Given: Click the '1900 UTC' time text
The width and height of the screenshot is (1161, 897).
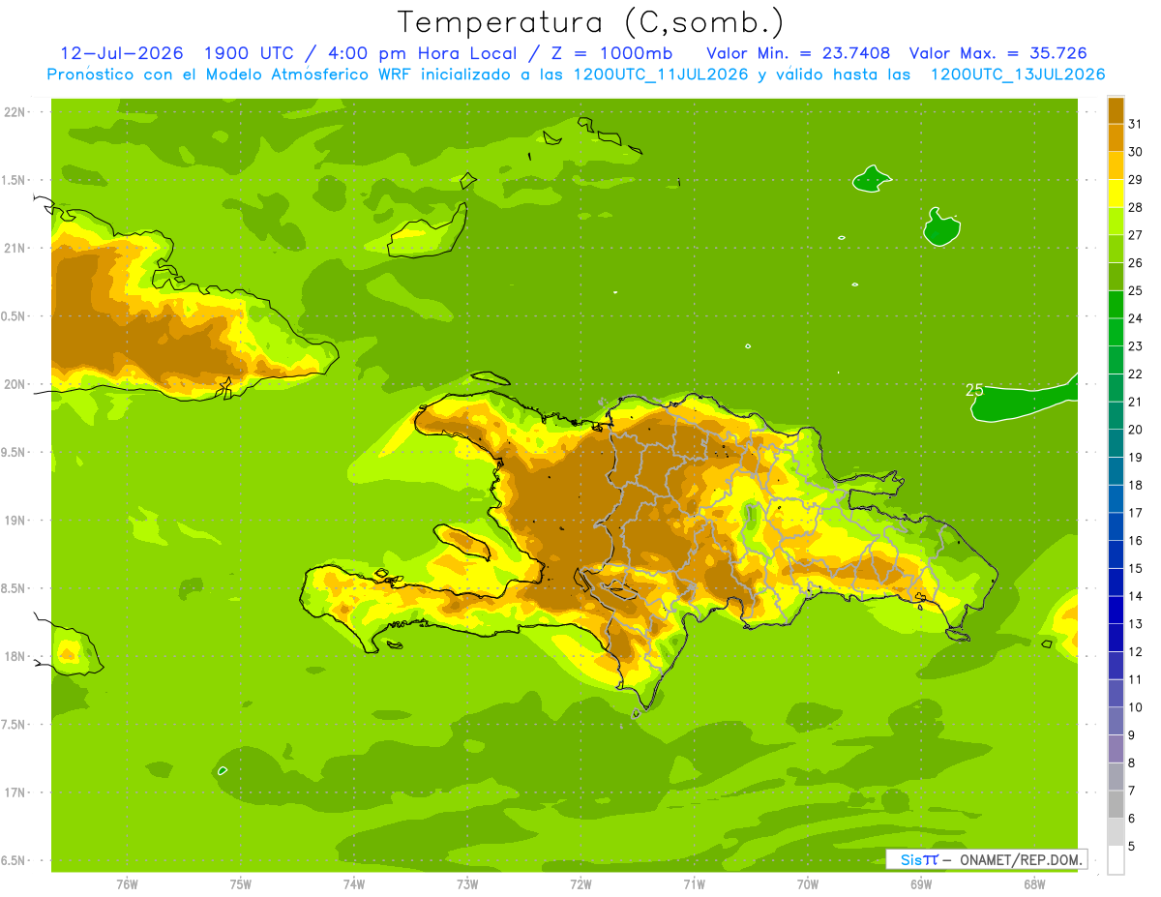Looking at the screenshot, I should (252, 53).
